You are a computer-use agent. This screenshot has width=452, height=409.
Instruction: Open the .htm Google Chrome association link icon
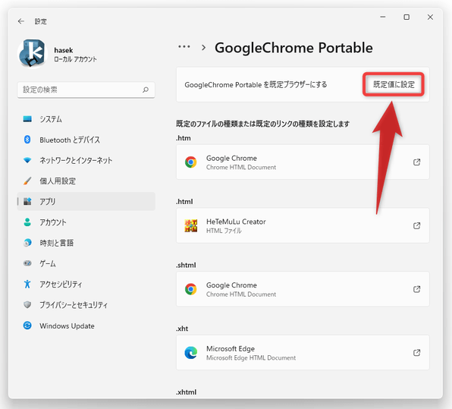click(x=416, y=162)
